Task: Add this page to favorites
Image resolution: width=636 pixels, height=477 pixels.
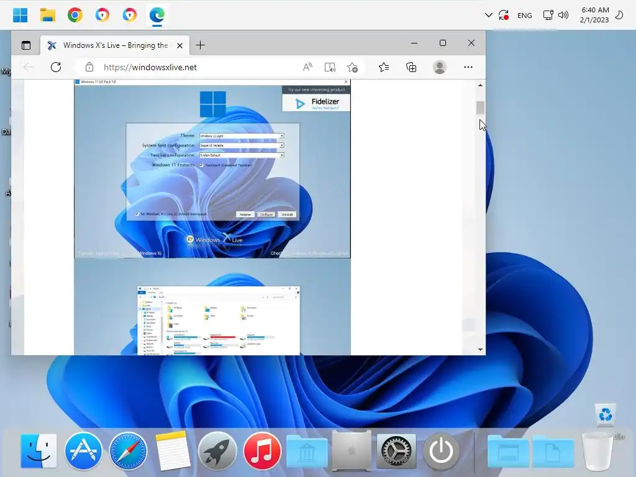Action: point(352,67)
